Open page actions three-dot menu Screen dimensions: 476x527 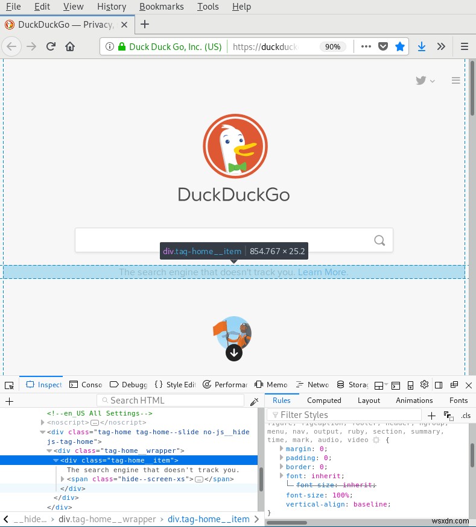point(366,46)
